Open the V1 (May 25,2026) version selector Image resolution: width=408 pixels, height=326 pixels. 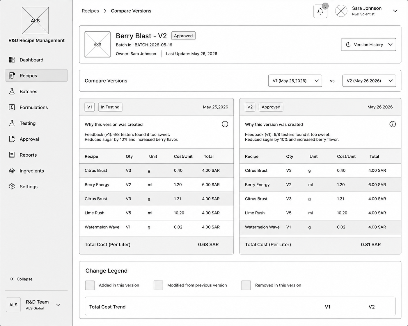click(295, 81)
